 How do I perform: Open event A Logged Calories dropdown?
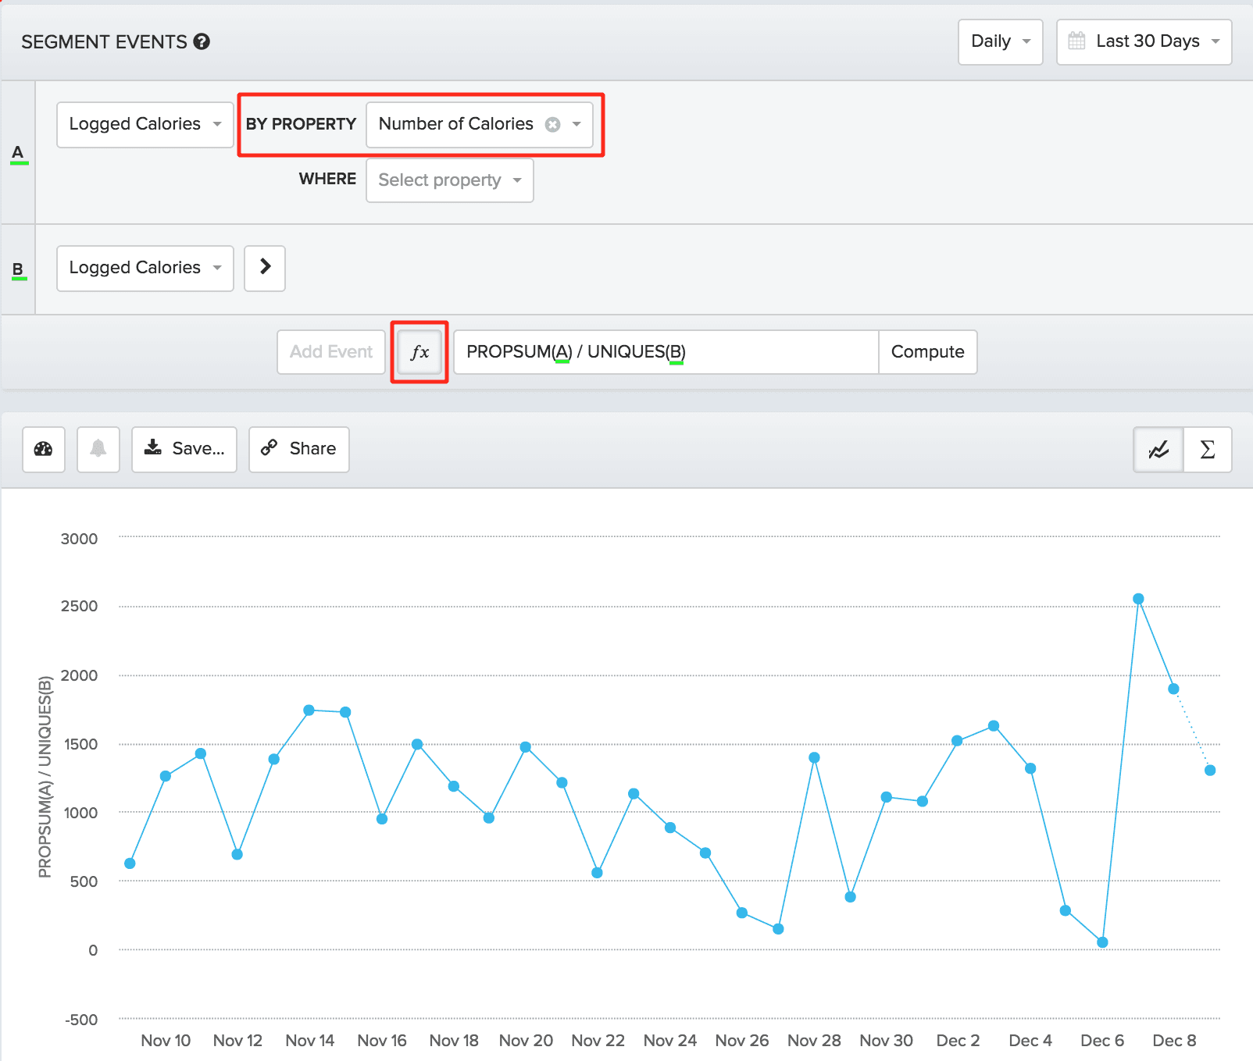pyautogui.click(x=145, y=124)
